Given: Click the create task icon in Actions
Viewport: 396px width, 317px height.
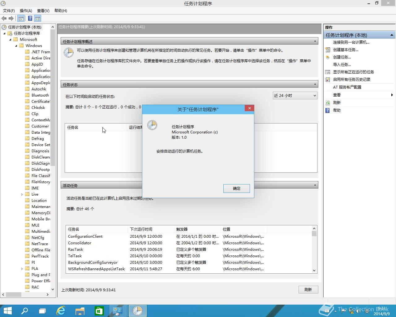Looking at the screenshot, I should click(328, 57).
